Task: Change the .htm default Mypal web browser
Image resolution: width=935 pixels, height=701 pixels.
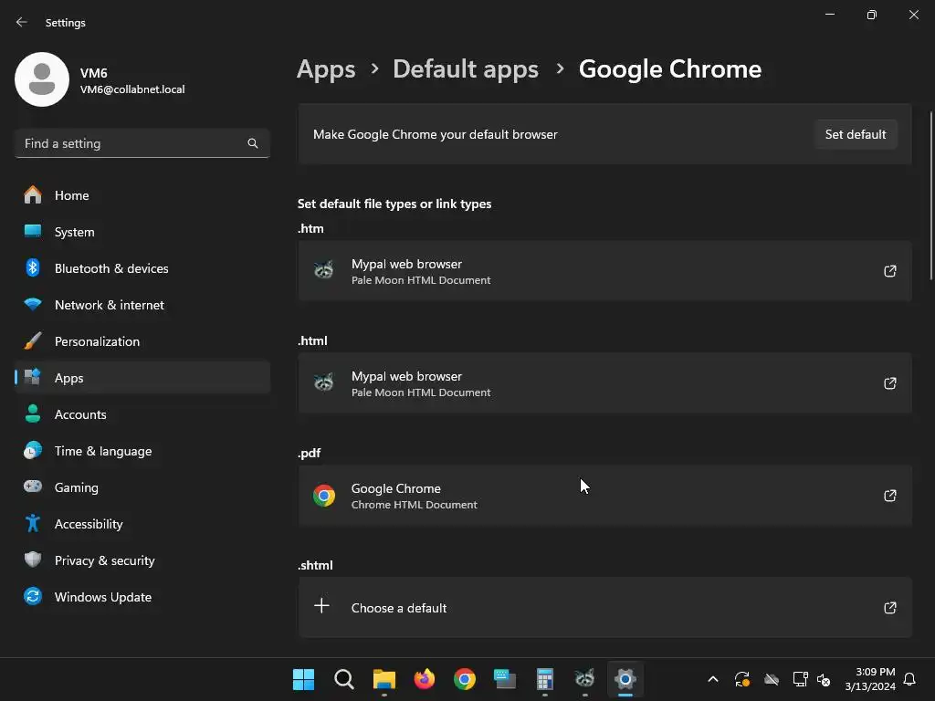Action: point(604,271)
